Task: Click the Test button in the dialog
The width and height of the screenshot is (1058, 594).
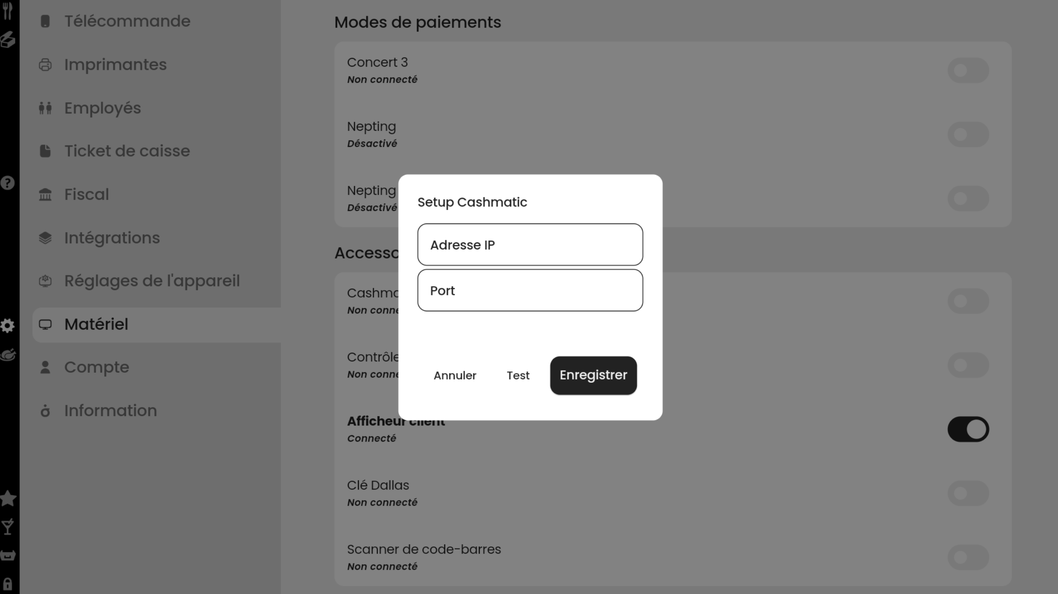Action: (x=518, y=375)
